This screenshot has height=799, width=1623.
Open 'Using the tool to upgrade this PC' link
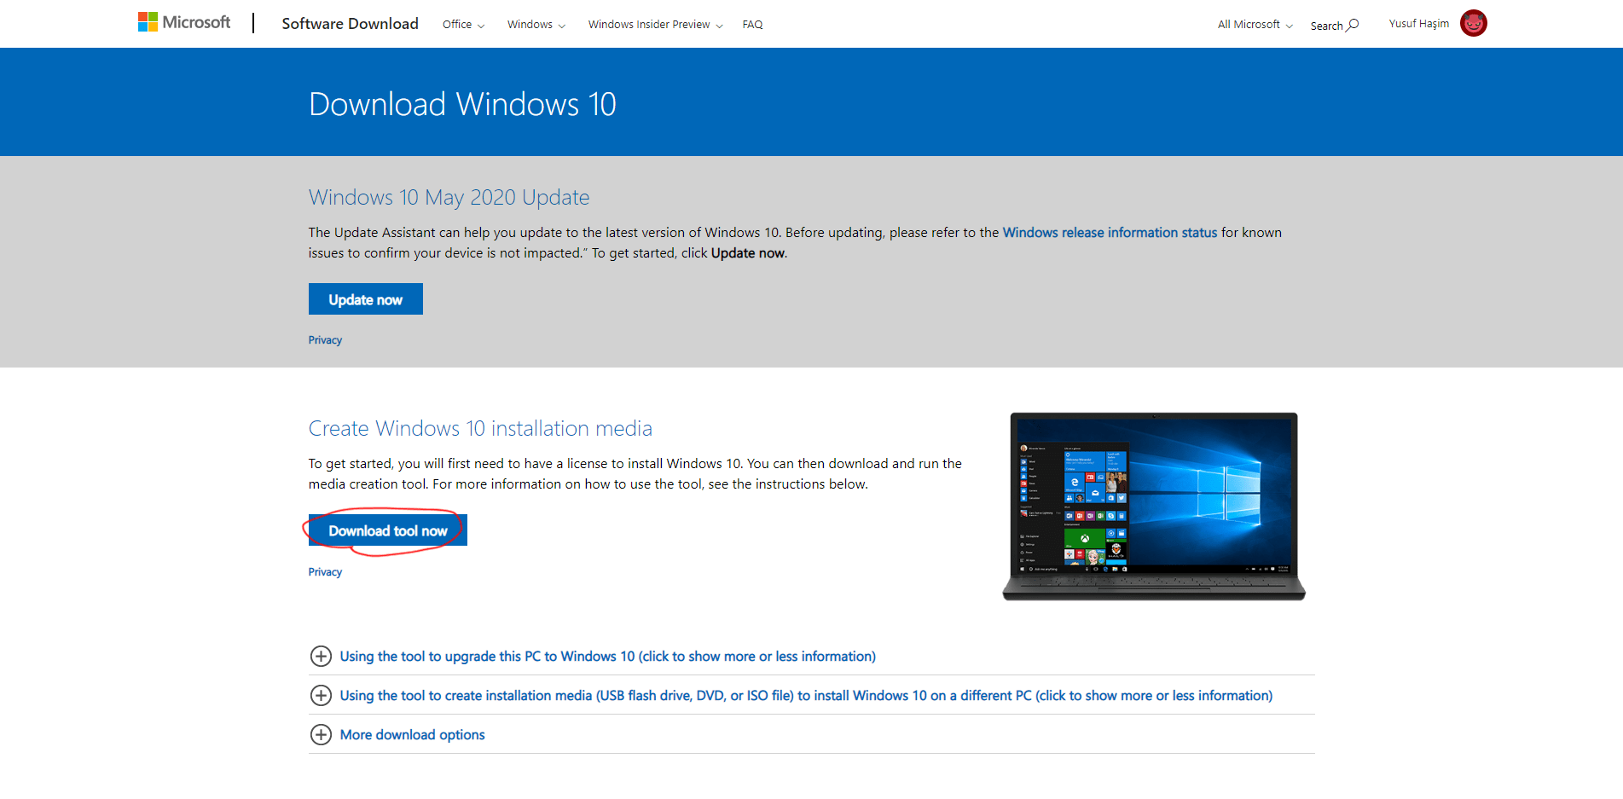(x=607, y=657)
